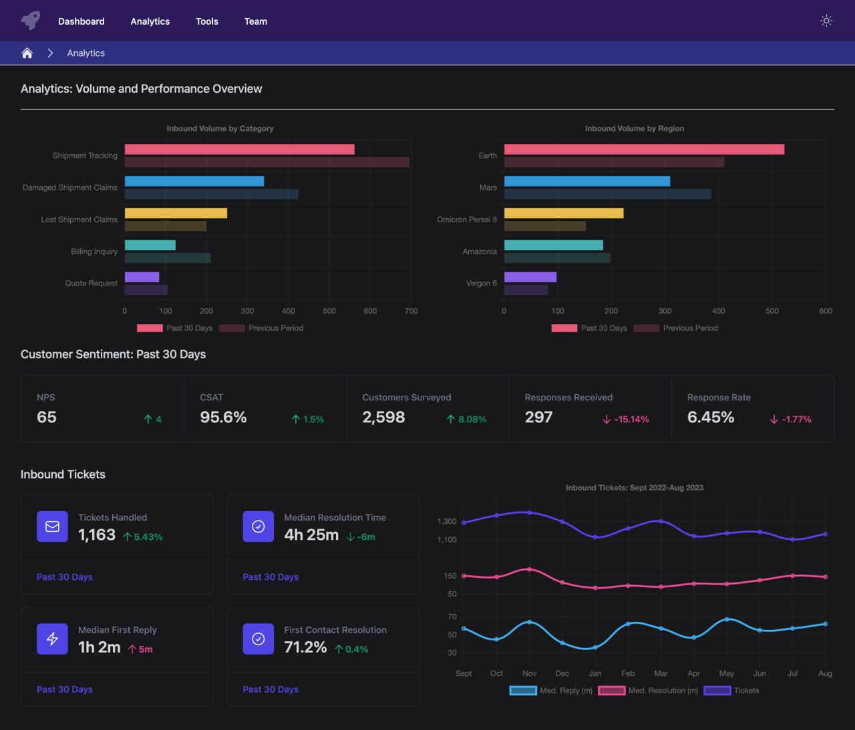The height and width of the screenshot is (730, 855).
Task: Click the Customer Sentiment: Past 30 Days heading
Action: pos(114,354)
